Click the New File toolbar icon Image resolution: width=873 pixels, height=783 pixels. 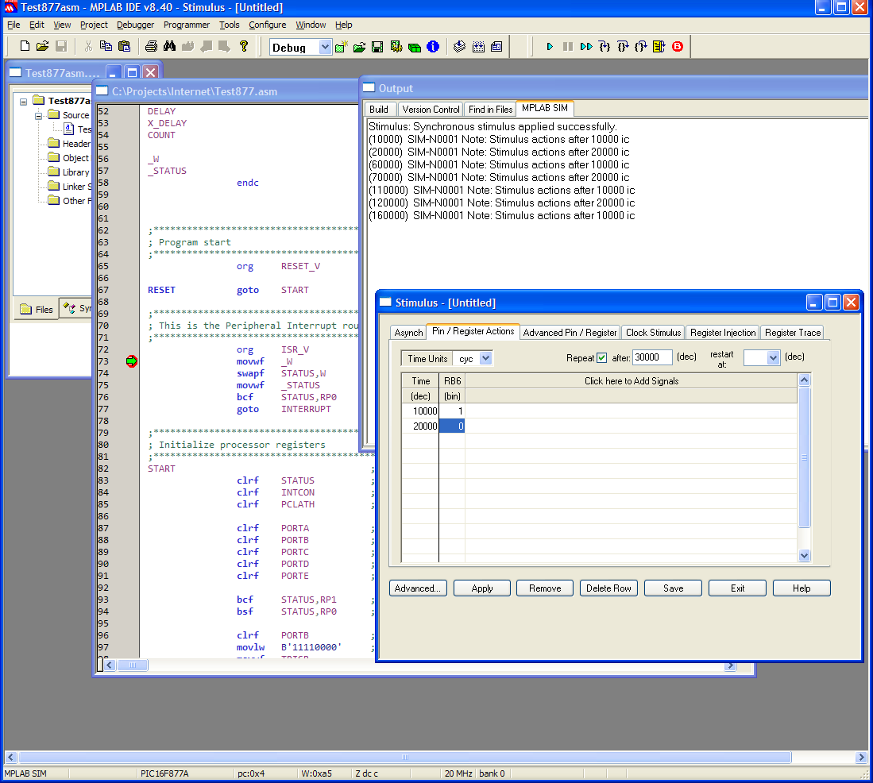tap(25, 46)
